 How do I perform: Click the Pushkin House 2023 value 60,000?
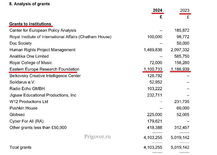point(183,108)
